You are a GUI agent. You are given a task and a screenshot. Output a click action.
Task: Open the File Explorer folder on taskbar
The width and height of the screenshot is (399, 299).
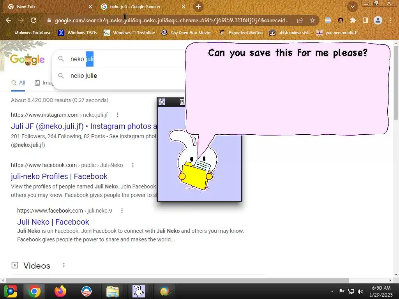(113, 291)
